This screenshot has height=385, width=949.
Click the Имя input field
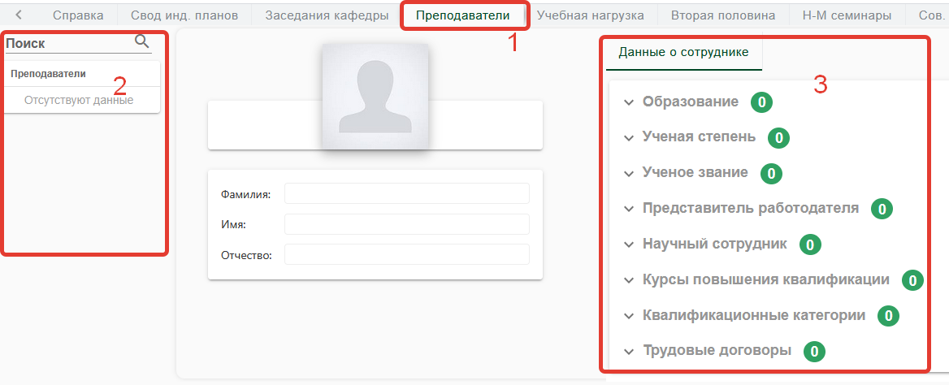(406, 224)
